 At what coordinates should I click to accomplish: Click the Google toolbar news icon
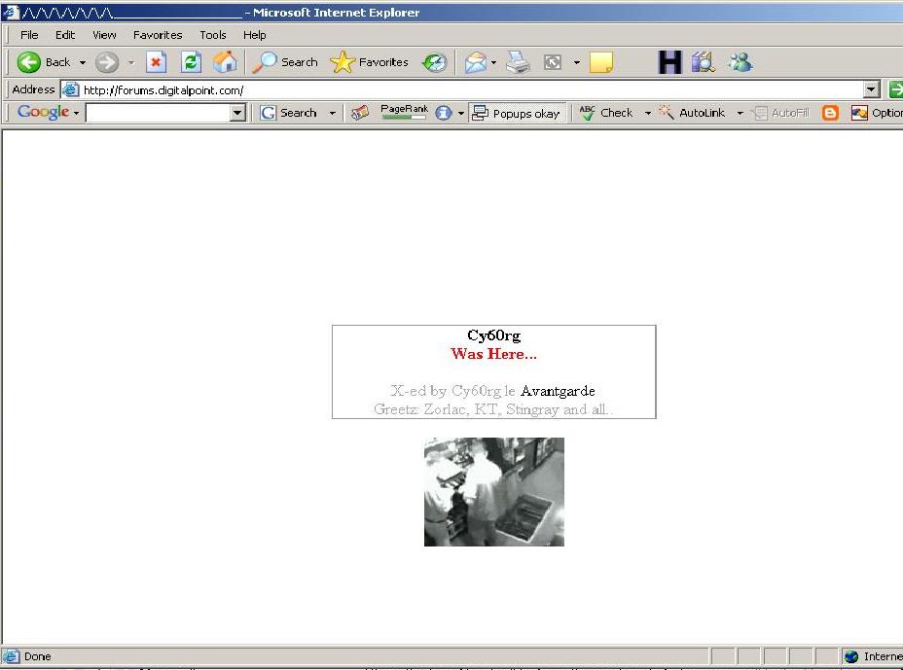click(360, 113)
